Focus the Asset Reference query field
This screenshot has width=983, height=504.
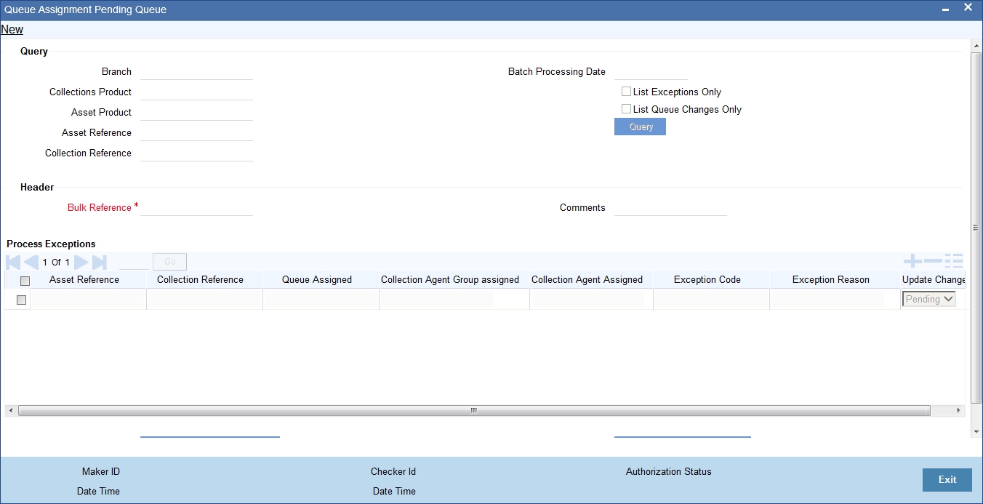(x=196, y=132)
